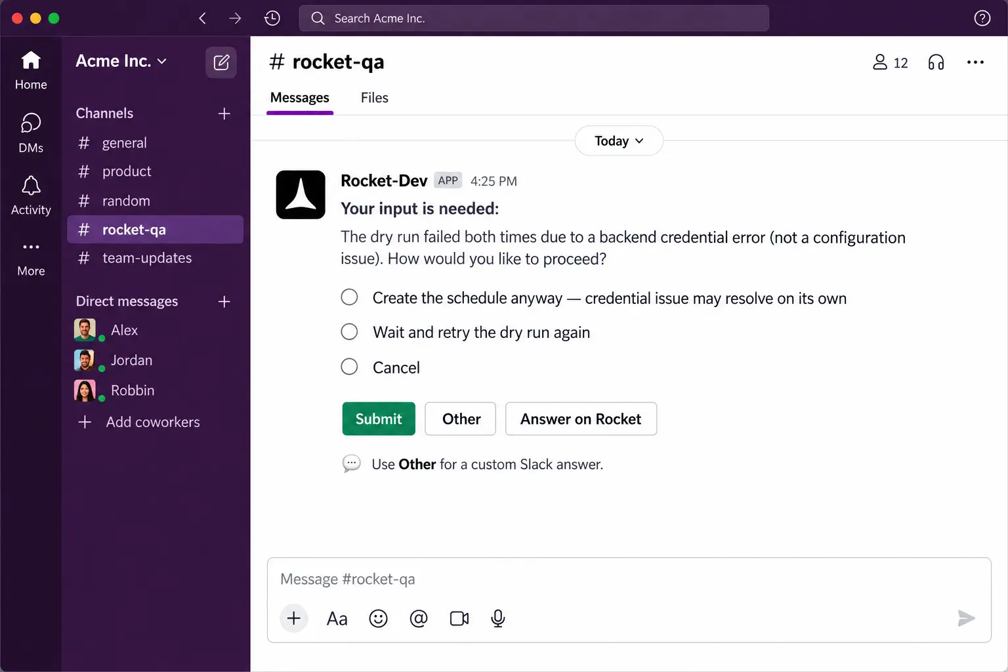Open the Activity bell
This screenshot has height=672, width=1008.
click(31, 196)
